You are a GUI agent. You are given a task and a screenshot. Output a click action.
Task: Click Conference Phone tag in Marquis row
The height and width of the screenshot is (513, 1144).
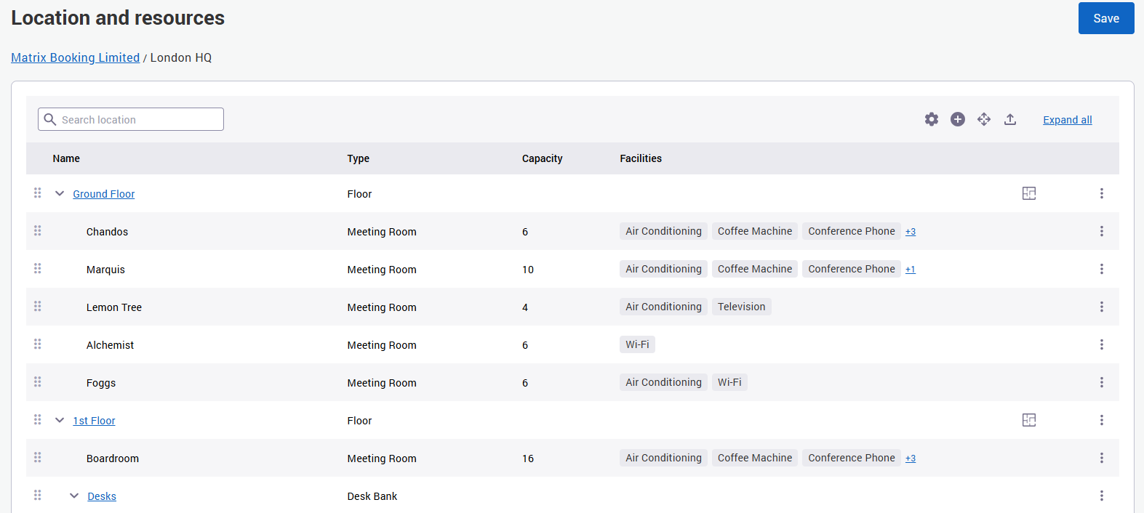click(x=852, y=269)
